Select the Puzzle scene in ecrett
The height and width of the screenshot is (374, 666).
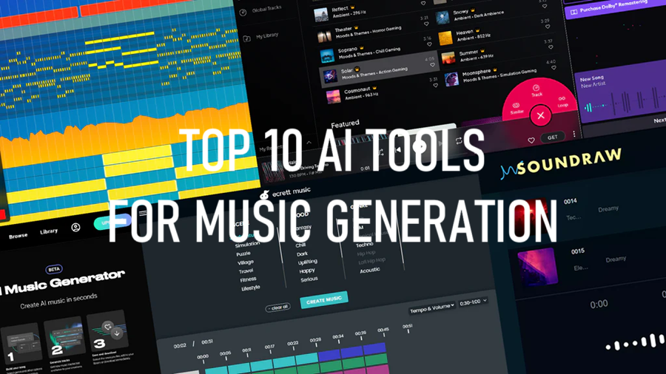(x=243, y=254)
